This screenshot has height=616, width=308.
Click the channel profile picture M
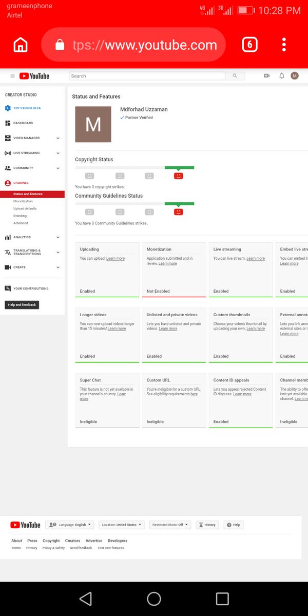coord(93,124)
